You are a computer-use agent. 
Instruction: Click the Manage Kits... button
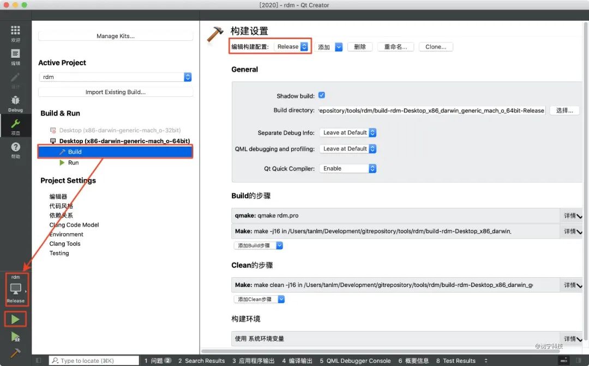115,36
